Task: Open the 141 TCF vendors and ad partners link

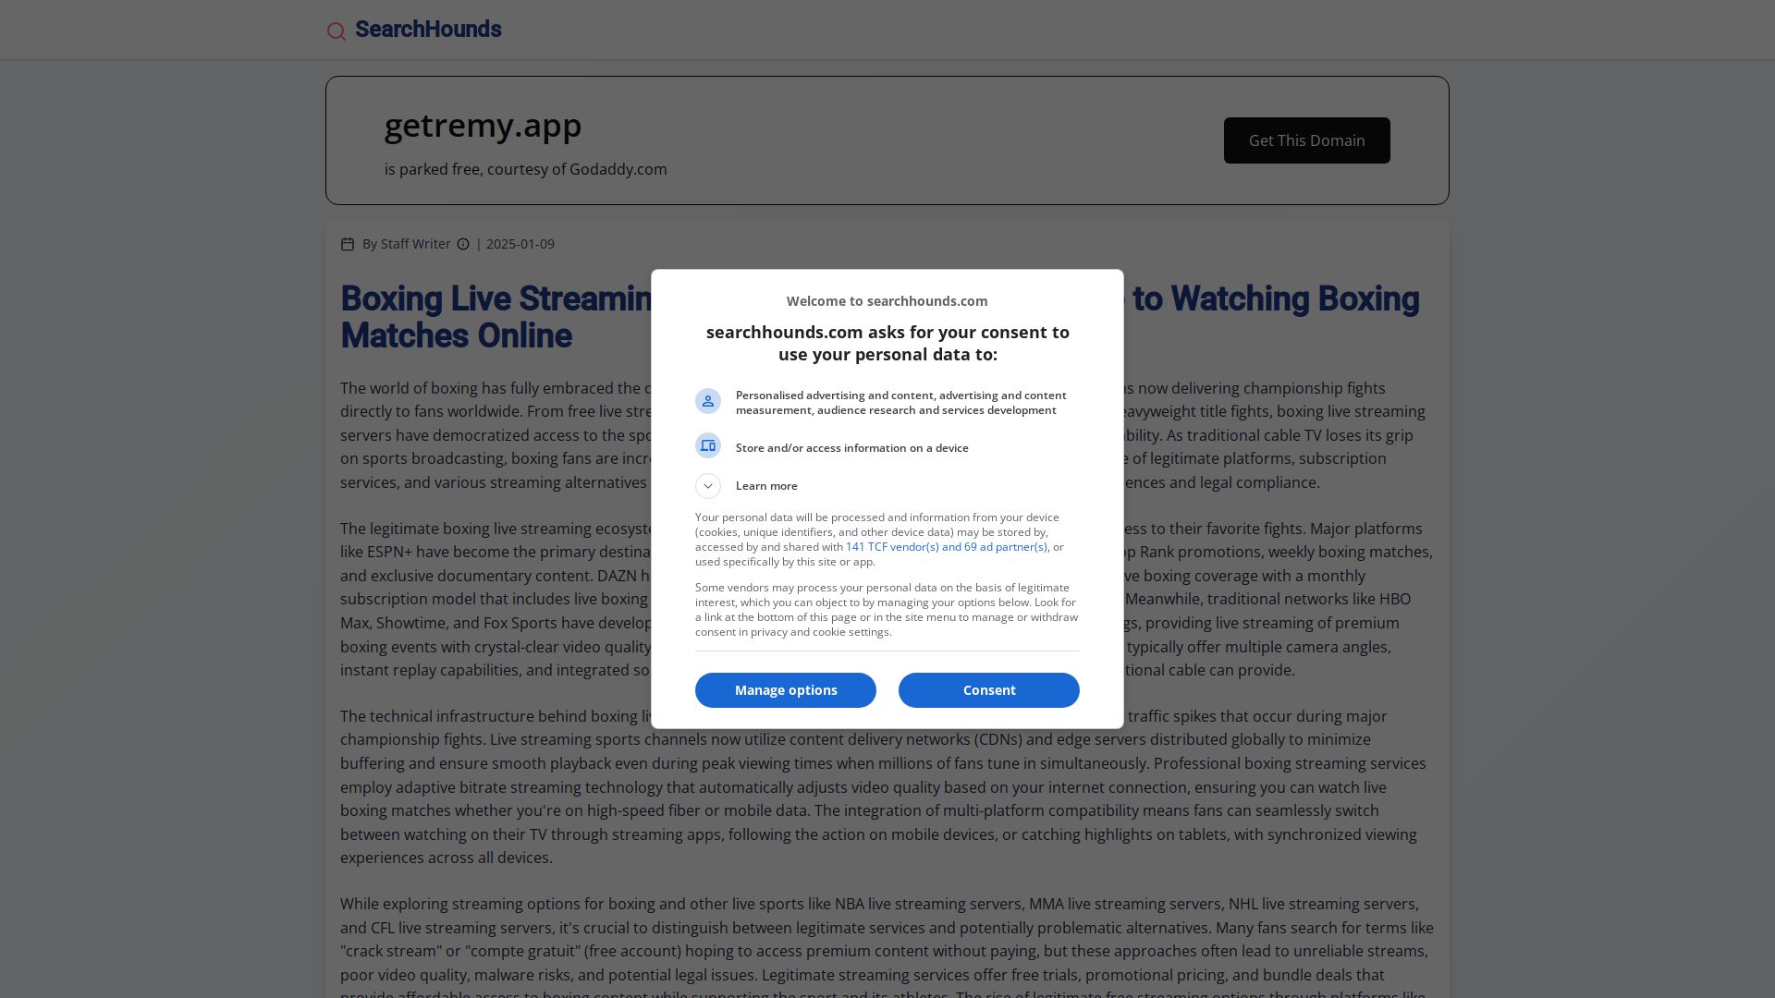Action: click(947, 547)
